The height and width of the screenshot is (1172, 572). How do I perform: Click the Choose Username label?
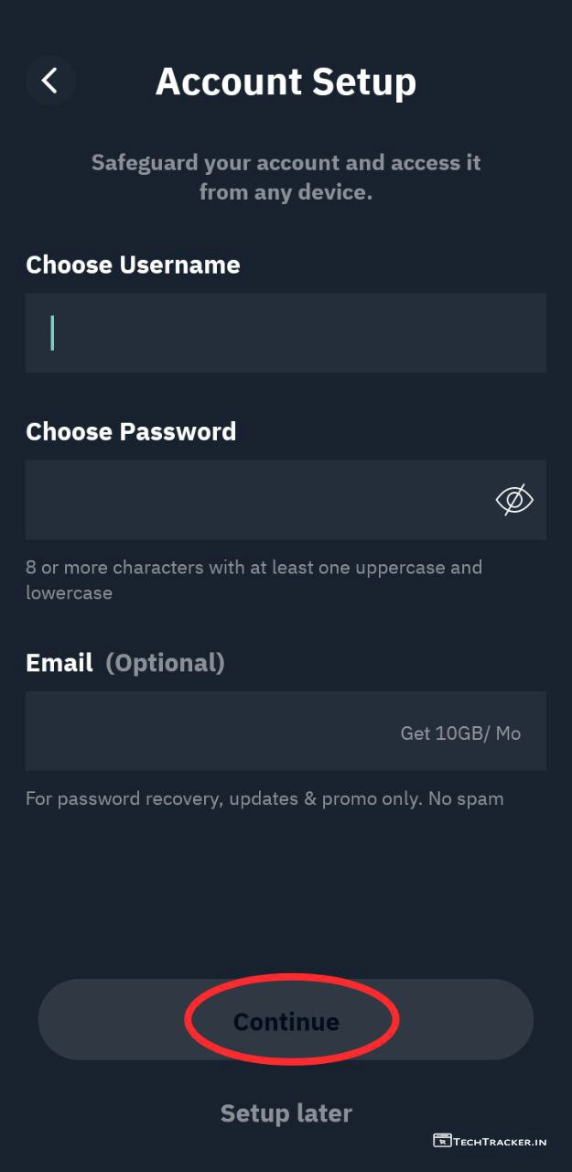click(133, 265)
